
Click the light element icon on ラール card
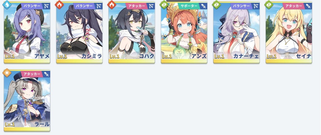point(7,73)
